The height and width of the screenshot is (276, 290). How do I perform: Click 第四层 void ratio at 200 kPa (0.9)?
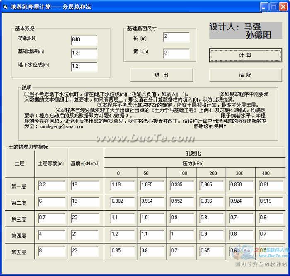(212, 235)
